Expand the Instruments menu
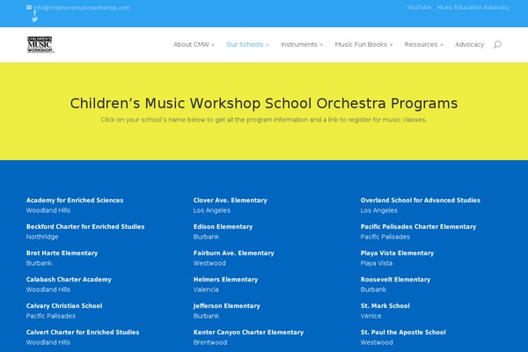Viewport: 528px width, 352px height. pos(302,45)
